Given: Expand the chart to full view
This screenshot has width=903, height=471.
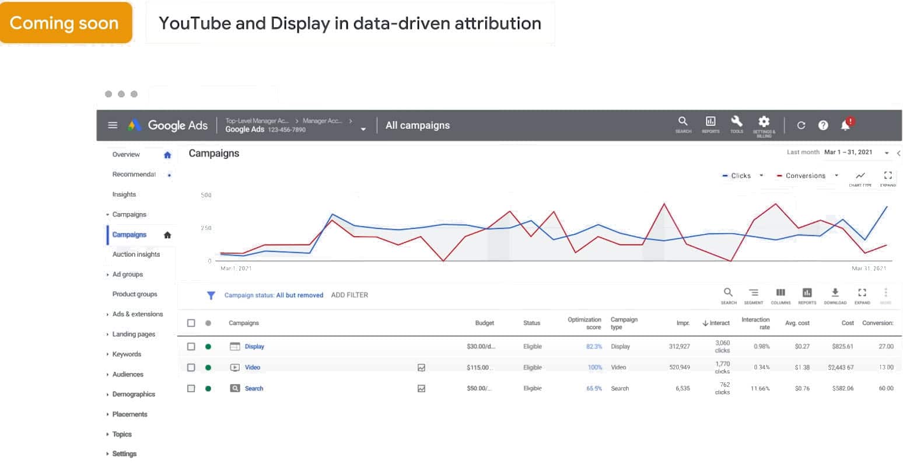Looking at the screenshot, I should (x=888, y=178).
